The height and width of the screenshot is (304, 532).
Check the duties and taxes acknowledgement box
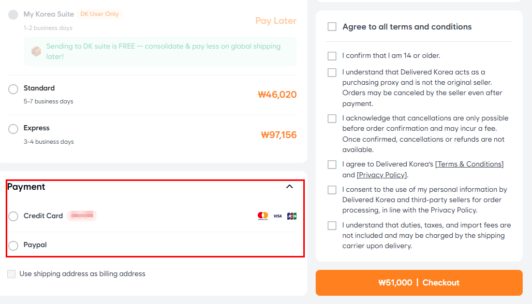coord(332,225)
